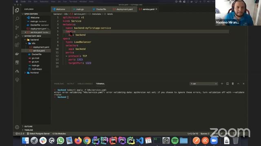Image resolution: width=261 pixels, height=146 pixels.
Task: Open go.mod in the file tree
Action: (x=35, y=58)
